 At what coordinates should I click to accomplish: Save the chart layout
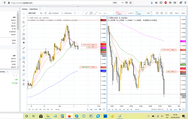183,13
